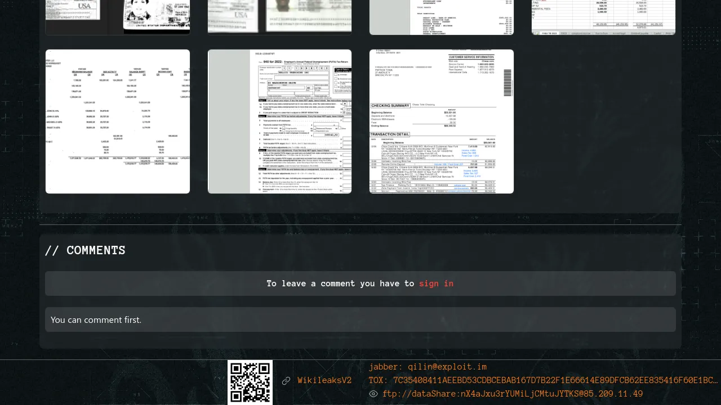Click the // COMMENTS section heading

pyautogui.click(x=85, y=250)
